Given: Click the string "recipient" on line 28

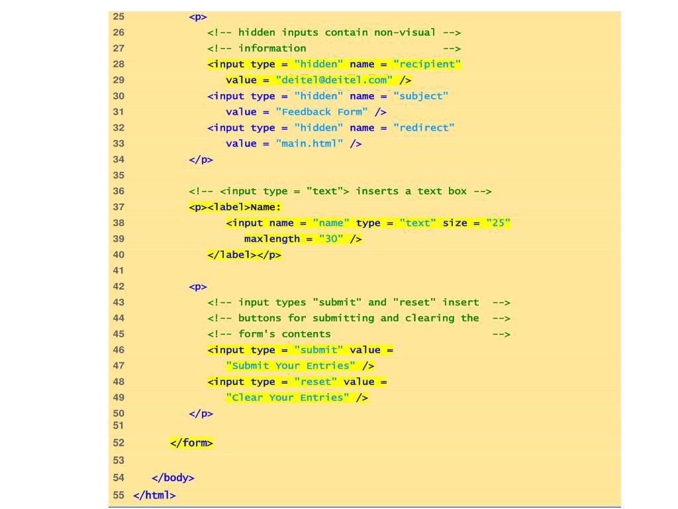Looking at the screenshot, I should 427,64.
